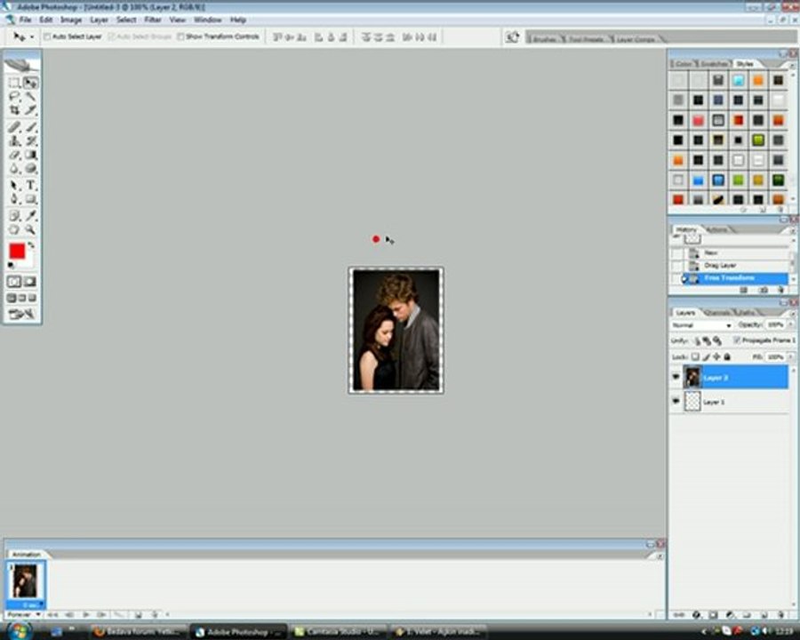Toggle Lock position icon in Layers panel
800x640 pixels.
[x=716, y=356]
